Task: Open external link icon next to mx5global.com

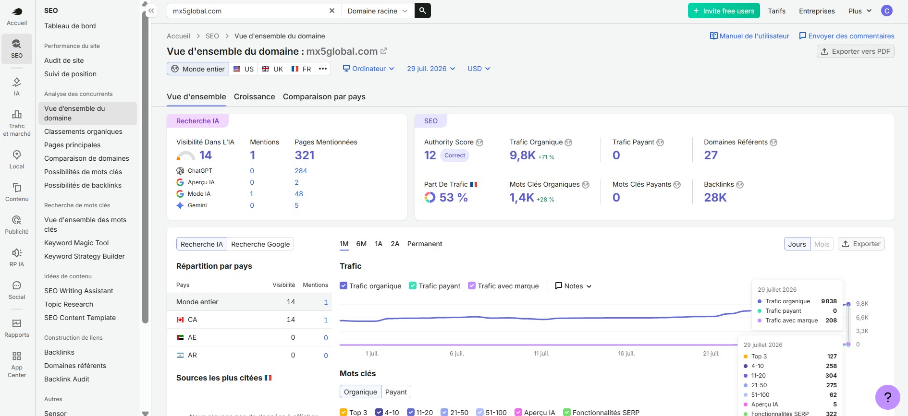Action: [384, 51]
